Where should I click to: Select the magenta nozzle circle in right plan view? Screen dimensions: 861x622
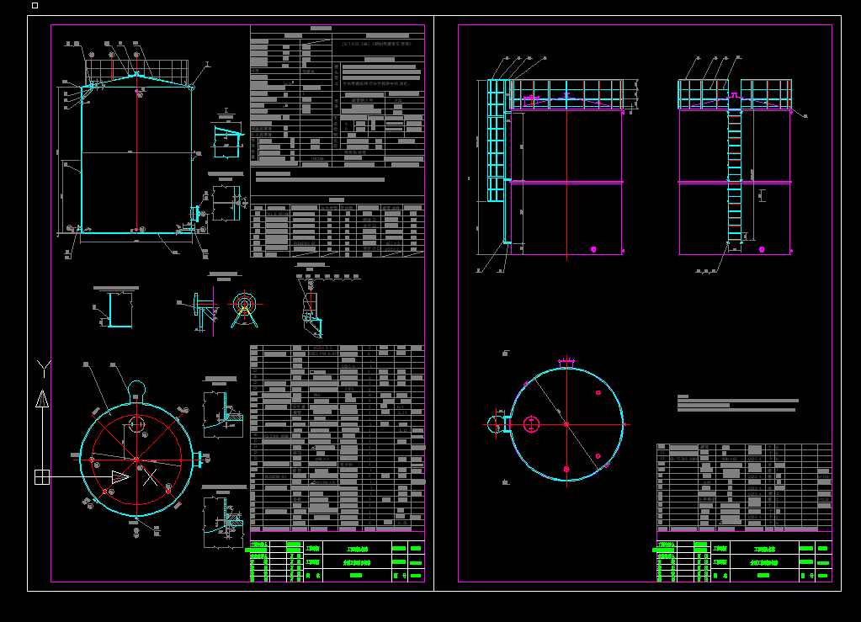[x=532, y=424]
